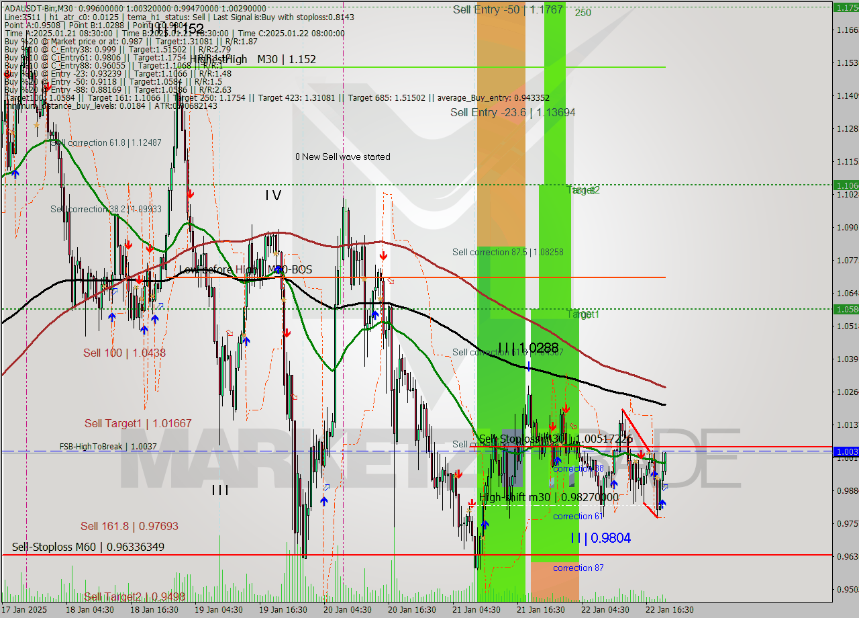This screenshot has height=618, width=859.
Task: Click the '21 Jan 04:30' time axis label
Action: coord(476,610)
